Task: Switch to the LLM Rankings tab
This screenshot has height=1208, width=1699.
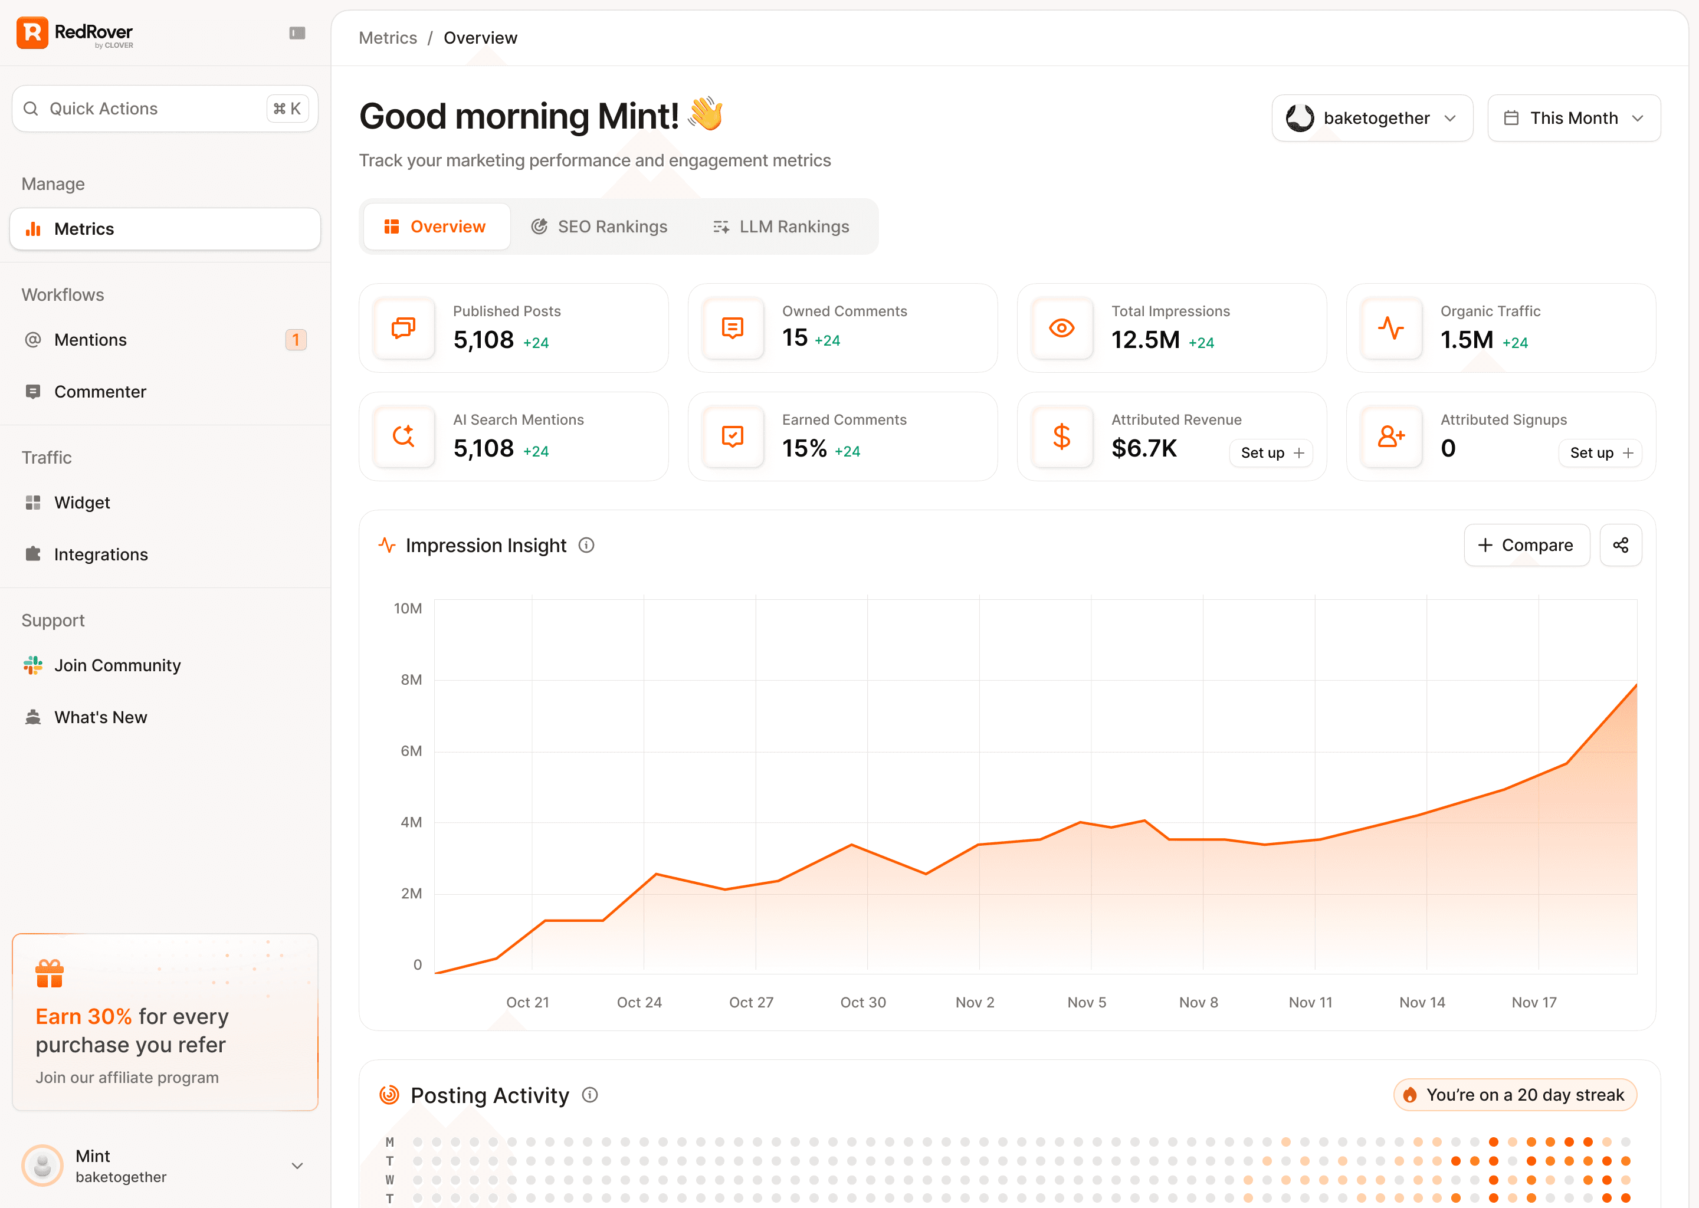Action: [x=781, y=227]
